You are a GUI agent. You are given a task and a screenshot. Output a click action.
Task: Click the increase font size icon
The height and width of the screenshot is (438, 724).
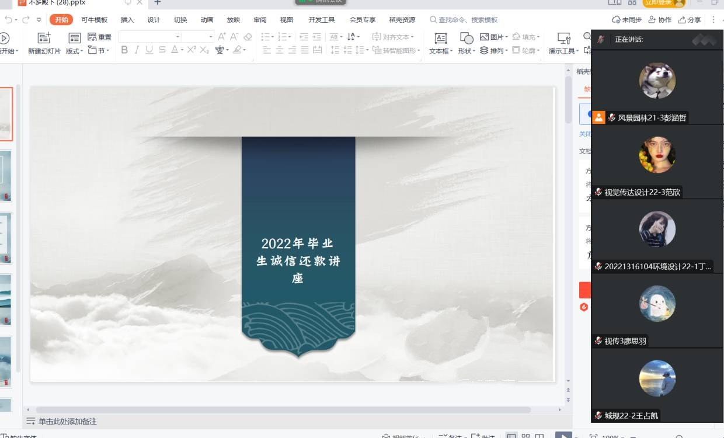tap(222, 37)
